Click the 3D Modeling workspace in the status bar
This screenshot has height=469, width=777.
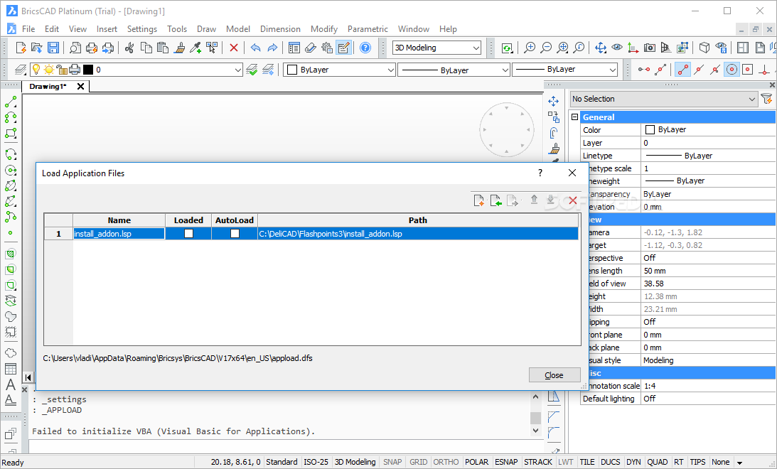click(355, 462)
